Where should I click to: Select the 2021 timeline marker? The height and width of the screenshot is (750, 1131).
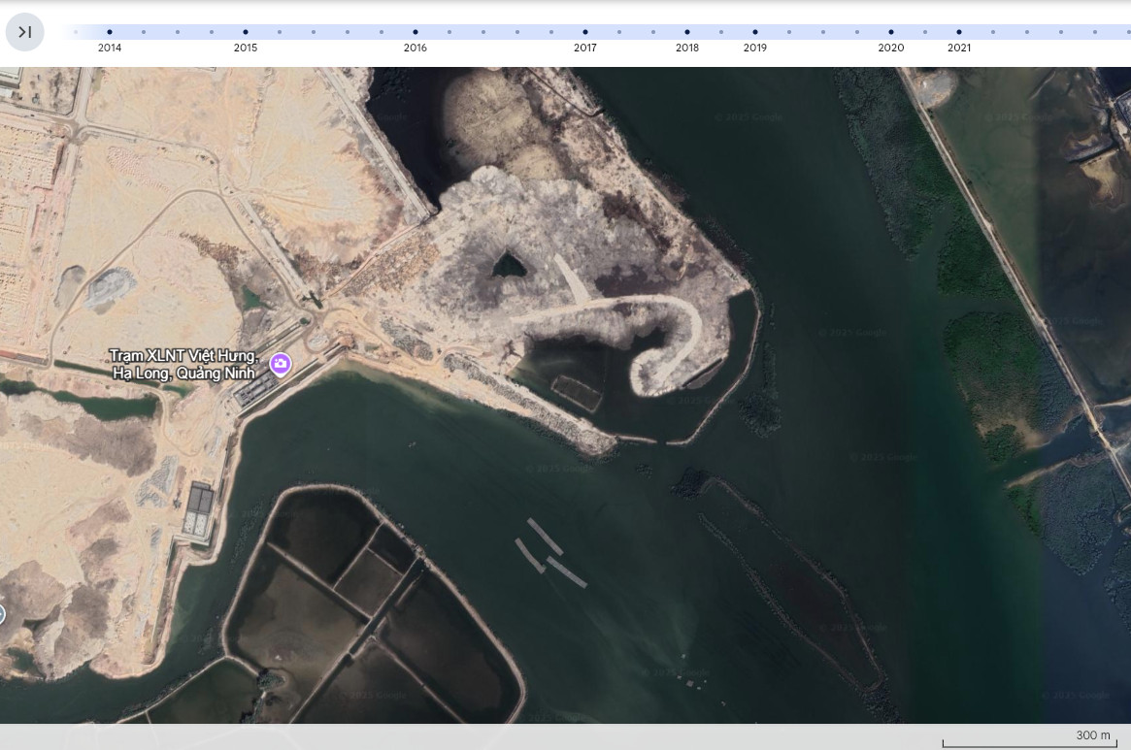tap(959, 30)
